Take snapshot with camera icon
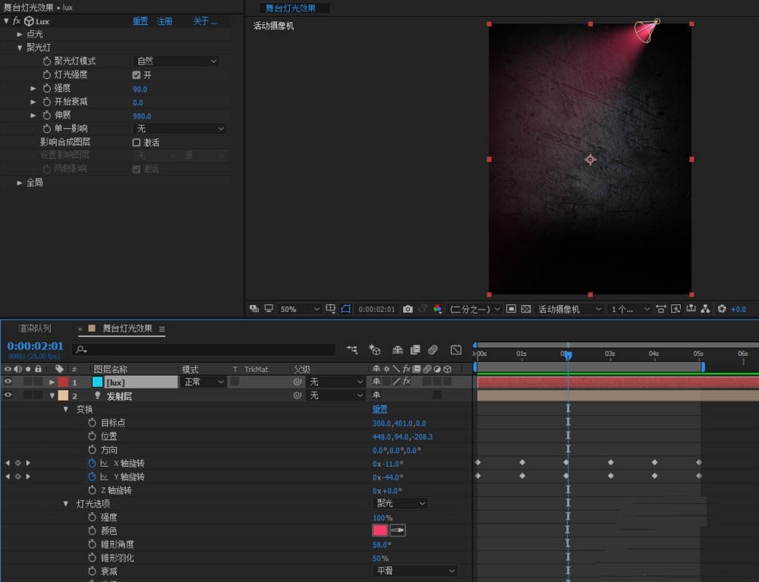Viewport: 759px width, 582px height. 408,309
